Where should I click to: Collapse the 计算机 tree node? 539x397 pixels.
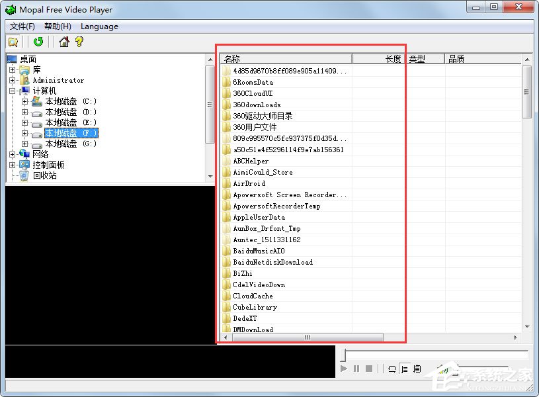13,91
